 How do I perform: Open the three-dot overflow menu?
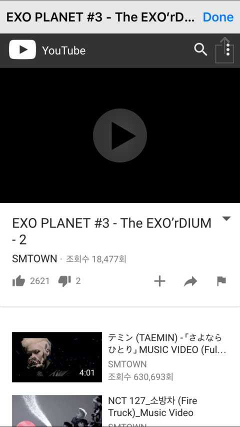[228, 50]
